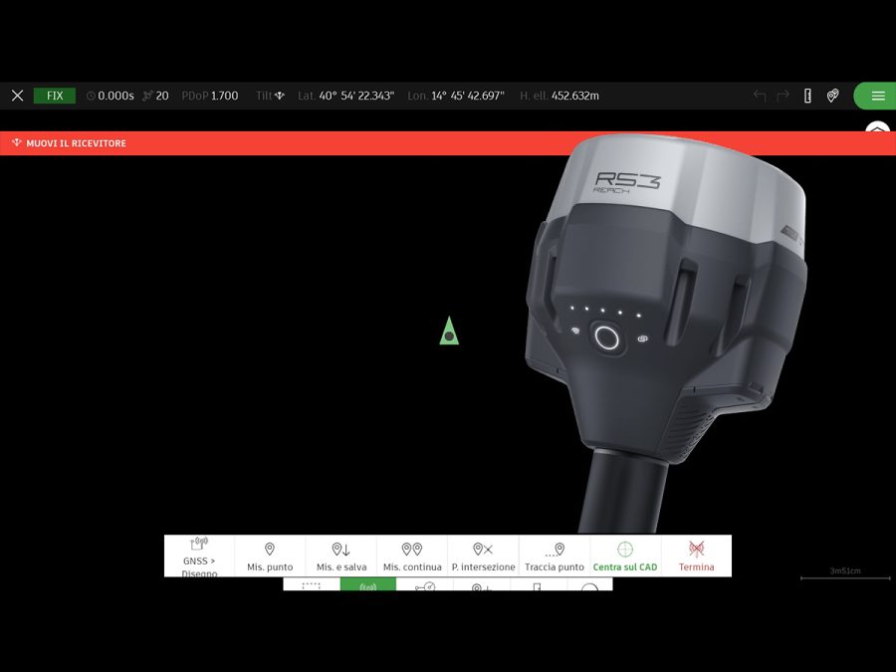Activate Traccia punto stakeout tool

tap(555, 556)
